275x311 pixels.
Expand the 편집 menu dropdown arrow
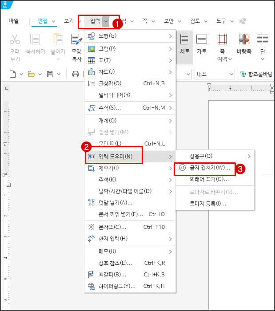pyautogui.click(x=53, y=21)
